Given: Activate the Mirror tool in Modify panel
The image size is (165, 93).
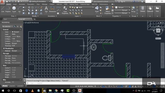Looking at the screenshot, I should point(33,10).
